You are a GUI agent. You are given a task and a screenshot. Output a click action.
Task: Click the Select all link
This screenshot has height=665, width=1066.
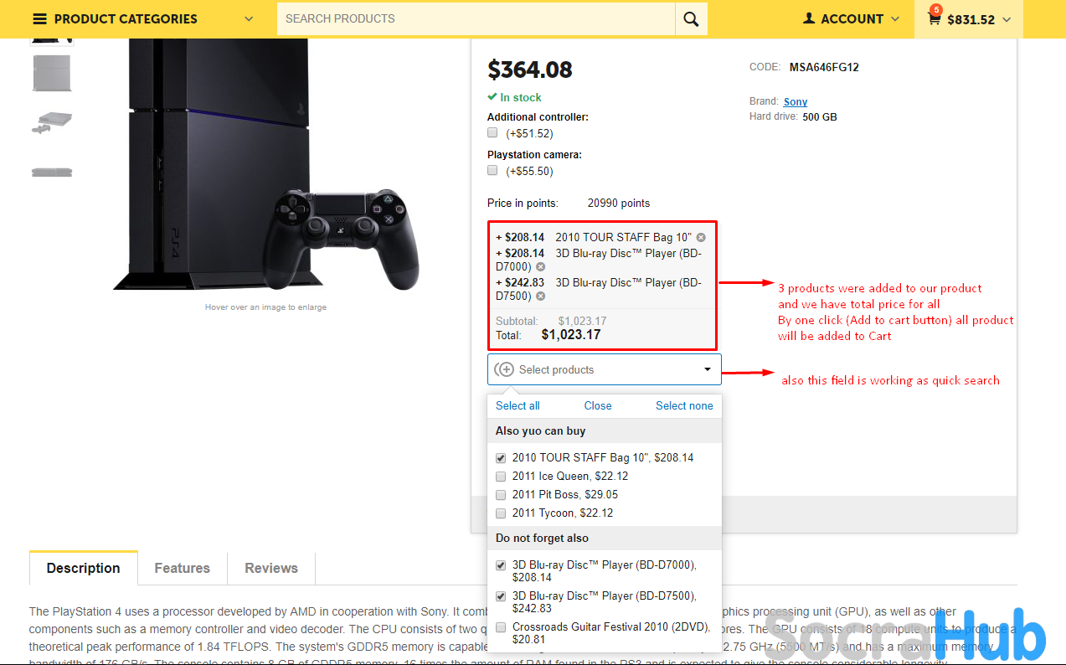(x=518, y=405)
